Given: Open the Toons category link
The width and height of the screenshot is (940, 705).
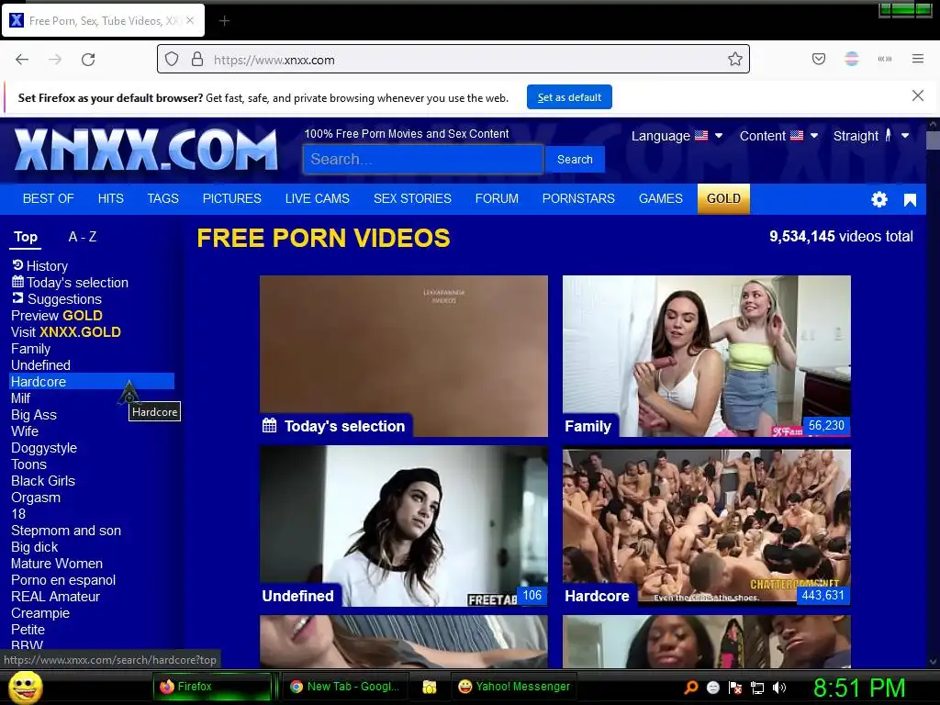Looking at the screenshot, I should coord(28,464).
